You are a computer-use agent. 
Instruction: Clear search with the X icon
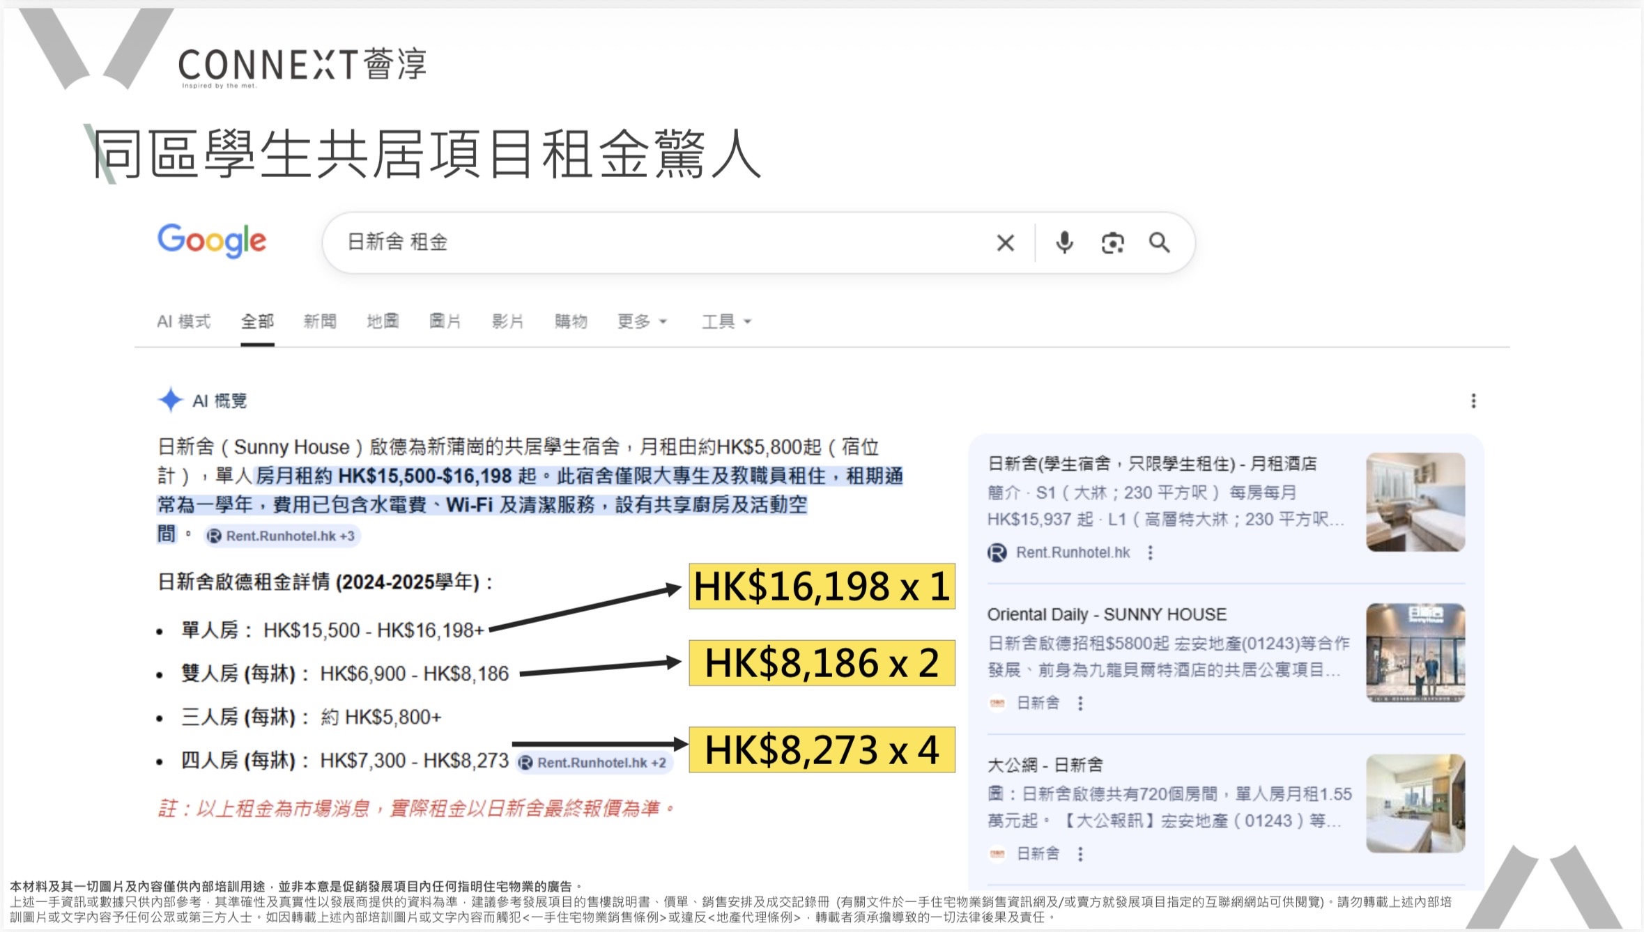click(x=1005, y=243)
